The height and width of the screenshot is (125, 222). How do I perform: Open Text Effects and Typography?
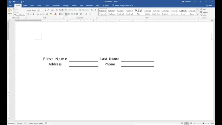click(47, 14)
